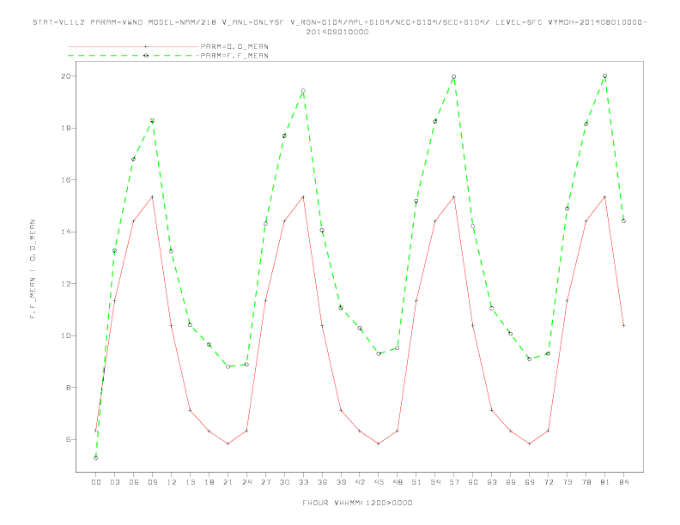Click the PARM=O.O_MEAN legend label
The image size is (680, 525).
234,46
